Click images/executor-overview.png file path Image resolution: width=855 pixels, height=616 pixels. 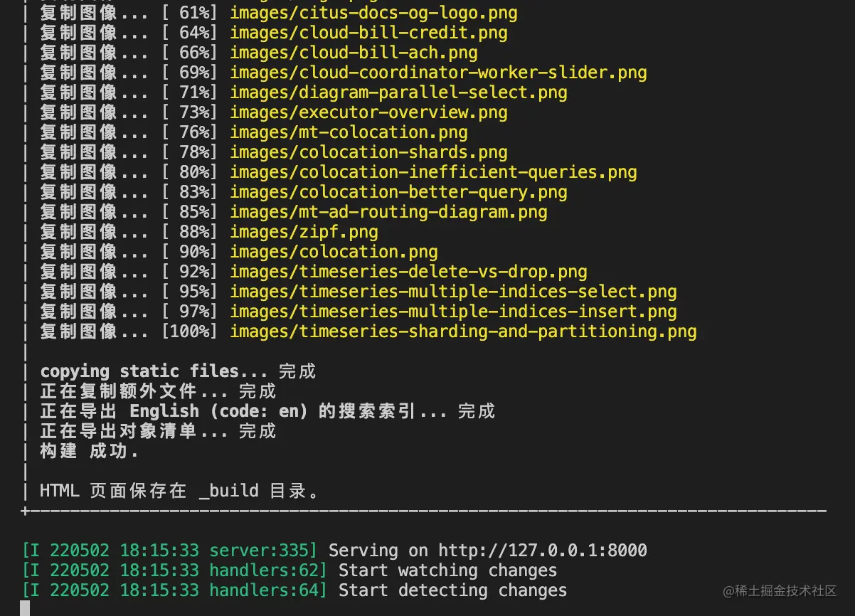pyautogui.click(x=368, y=112)
